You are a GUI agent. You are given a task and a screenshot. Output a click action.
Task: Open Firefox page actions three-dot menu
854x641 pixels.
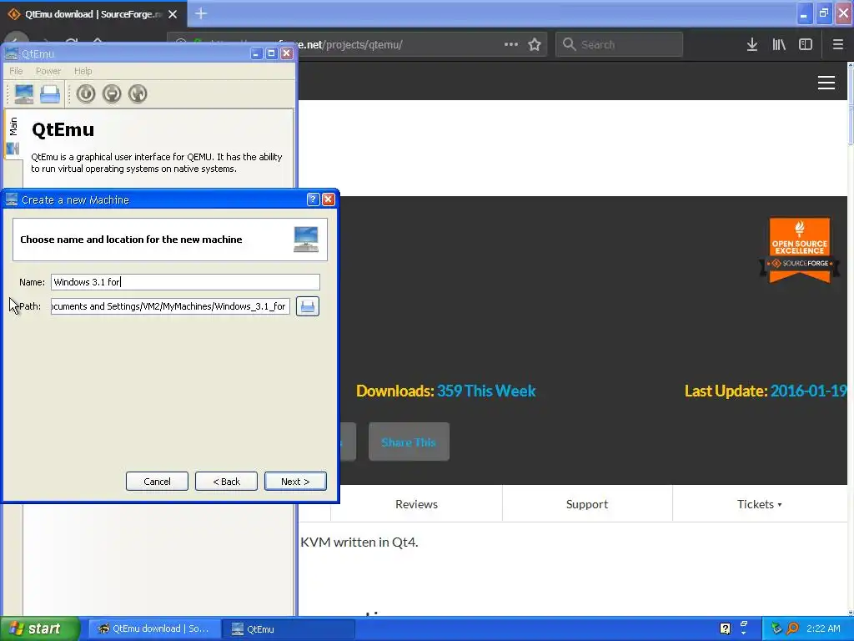click(x=511, y=45)
